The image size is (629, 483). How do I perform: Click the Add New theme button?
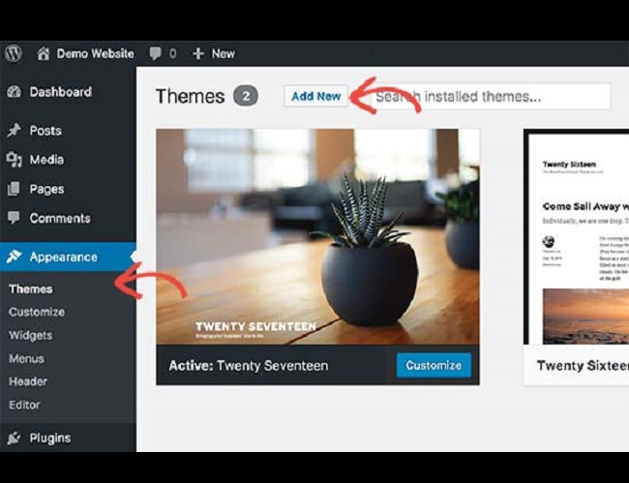[315, 96]
